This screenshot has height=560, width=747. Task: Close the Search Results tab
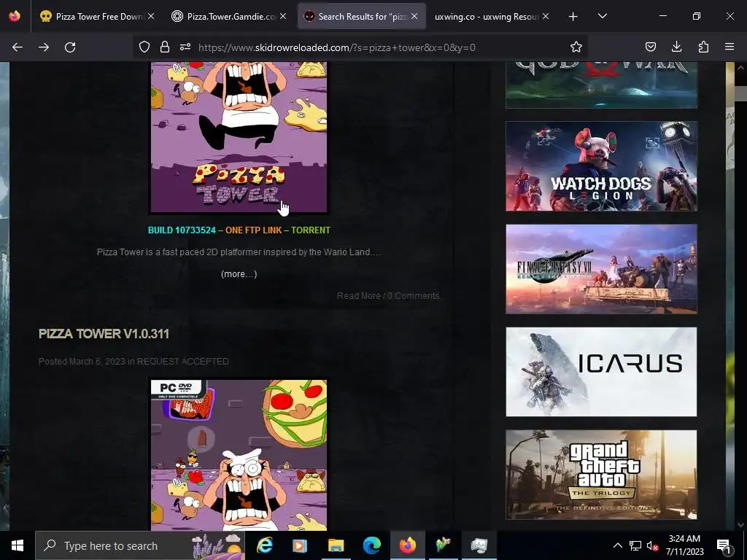click(x=414, y=16)
